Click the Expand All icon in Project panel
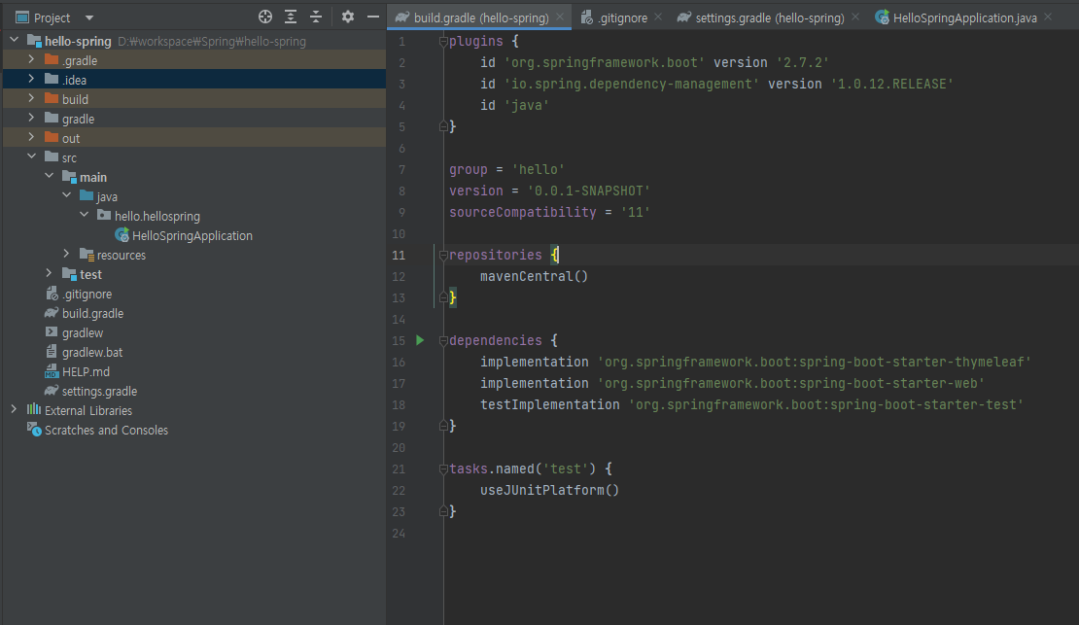This screenshot has width=1079, height=625. coord(291,17)
